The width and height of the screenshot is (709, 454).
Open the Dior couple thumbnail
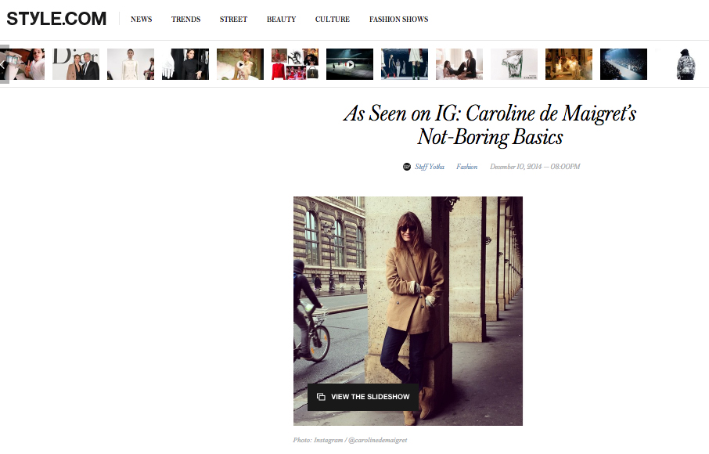click(x=75, y=64)
